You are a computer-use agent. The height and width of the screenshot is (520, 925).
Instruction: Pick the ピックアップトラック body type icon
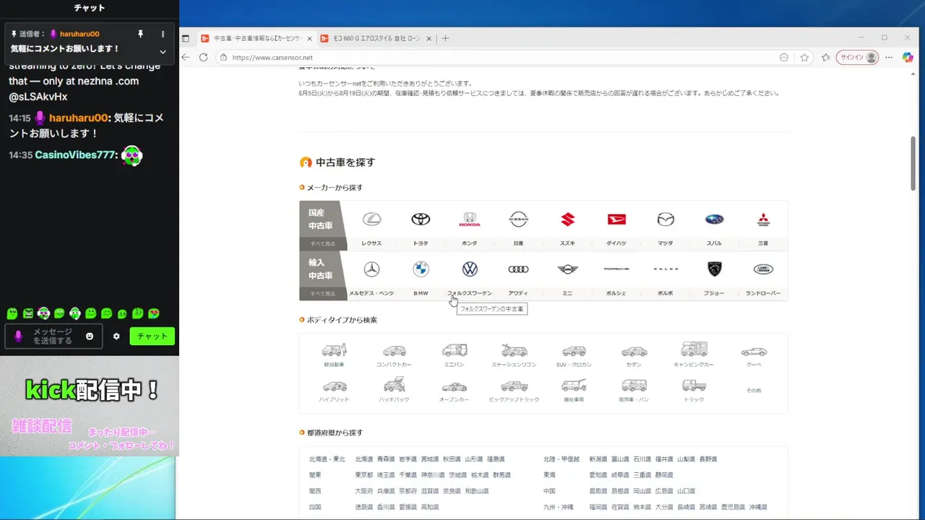point(514,386)
